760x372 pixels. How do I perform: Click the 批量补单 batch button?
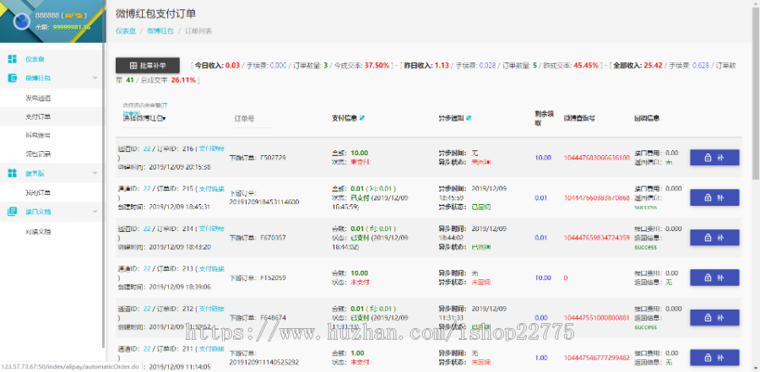pyautogui.click(x=147, y=66)
